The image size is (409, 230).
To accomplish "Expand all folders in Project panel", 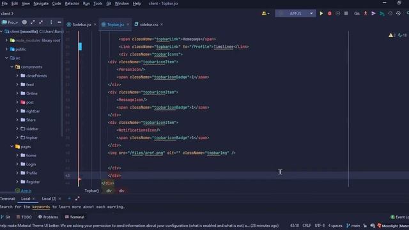I will click(x=33, y=22).
